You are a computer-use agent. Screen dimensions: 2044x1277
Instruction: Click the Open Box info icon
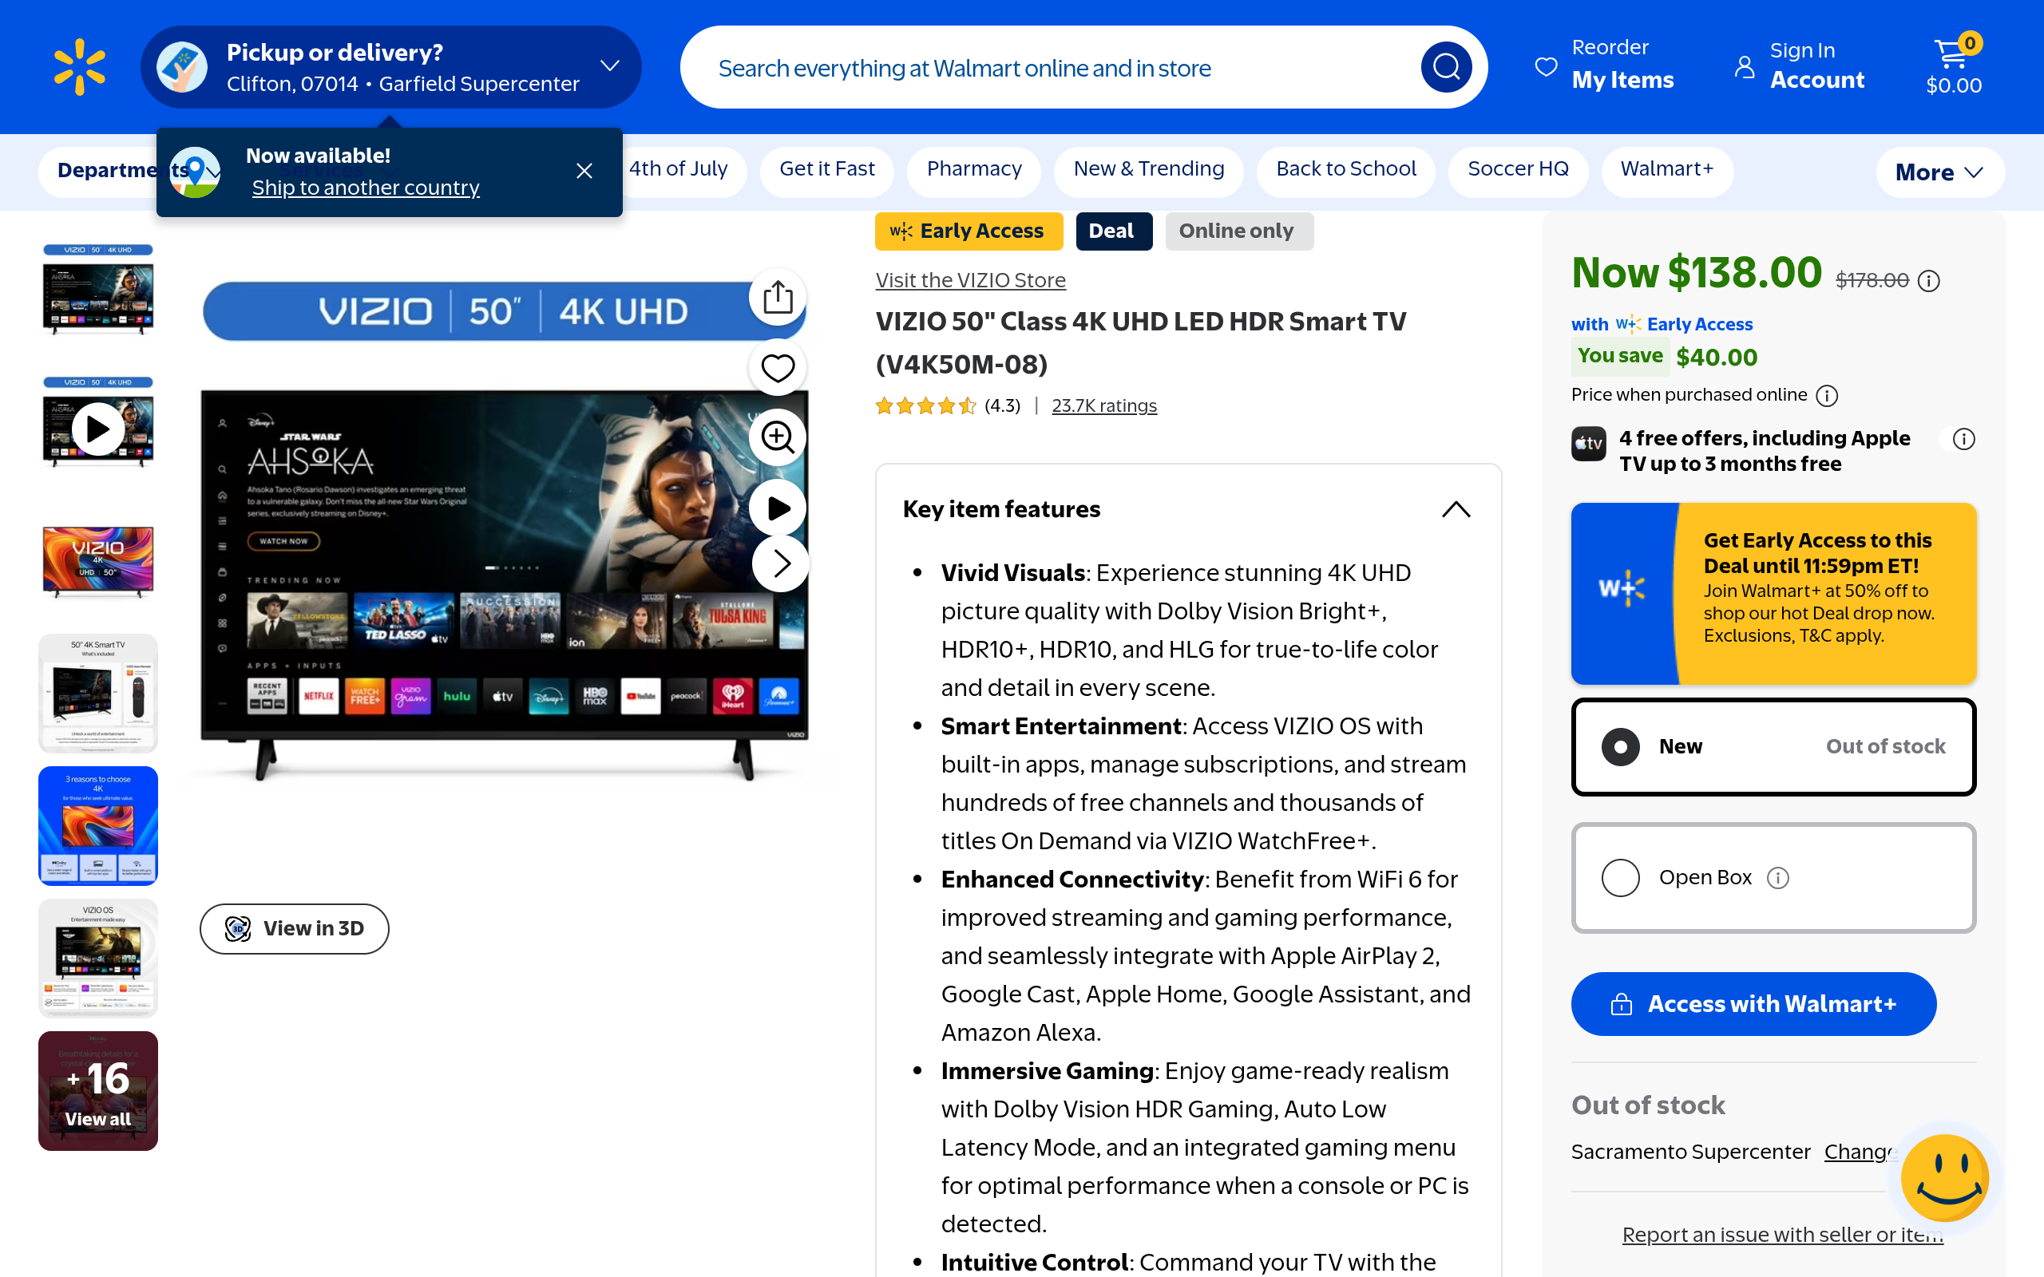1778,879
